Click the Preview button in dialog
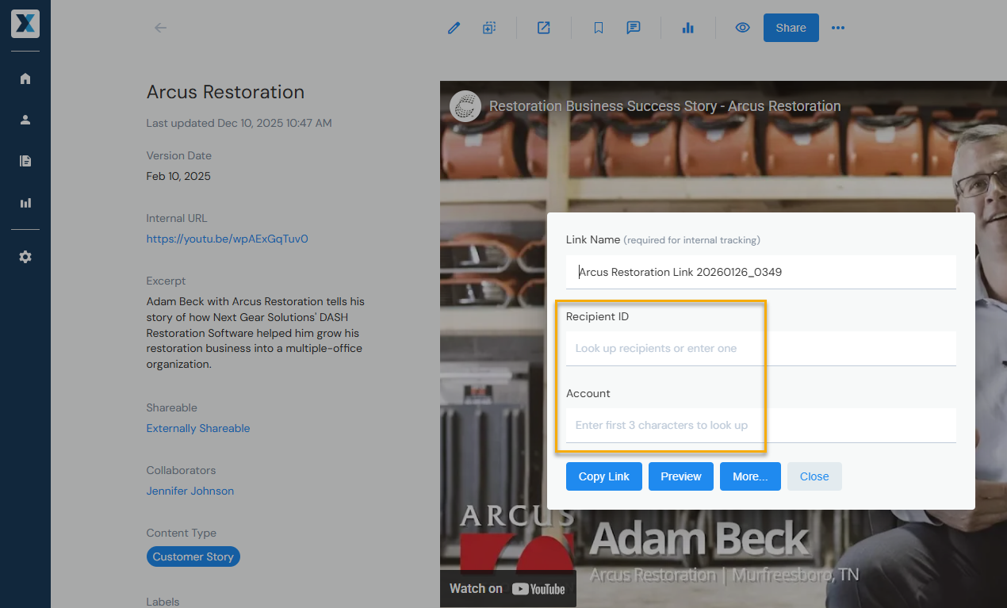Screen dimensions: 1007x608 681,476
